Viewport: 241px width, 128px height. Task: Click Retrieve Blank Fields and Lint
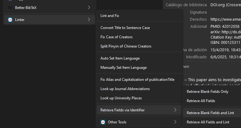tap(210, 113)
